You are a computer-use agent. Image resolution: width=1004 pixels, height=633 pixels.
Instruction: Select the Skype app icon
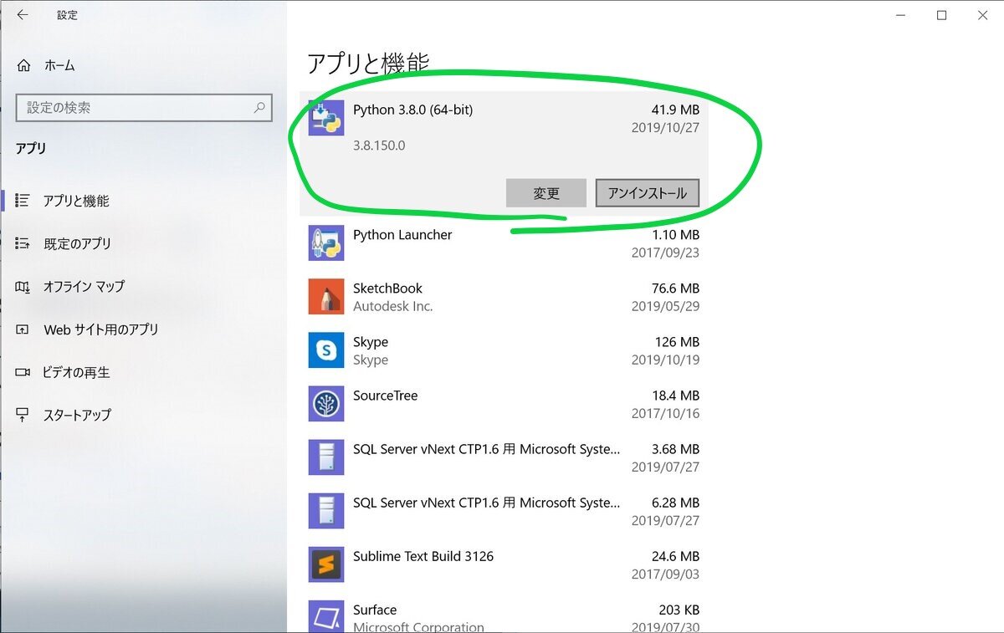tap(325, 350)
